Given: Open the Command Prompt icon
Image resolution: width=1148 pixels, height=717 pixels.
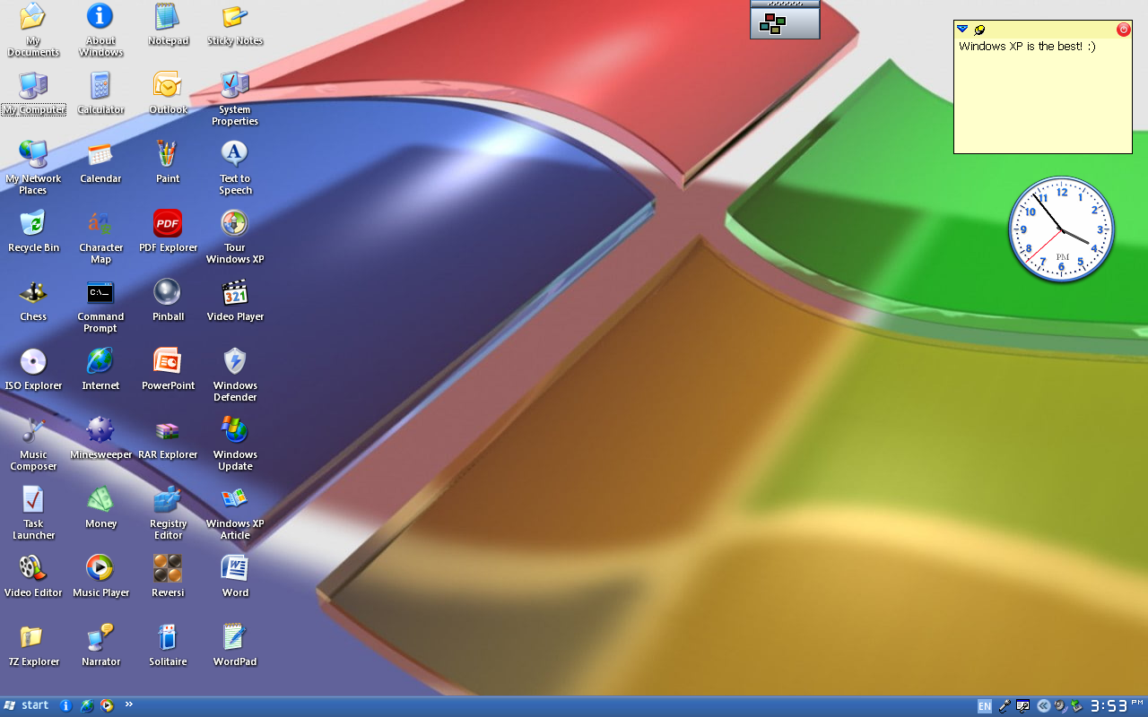Looking at the screenshot, I should tap(100, 305).
